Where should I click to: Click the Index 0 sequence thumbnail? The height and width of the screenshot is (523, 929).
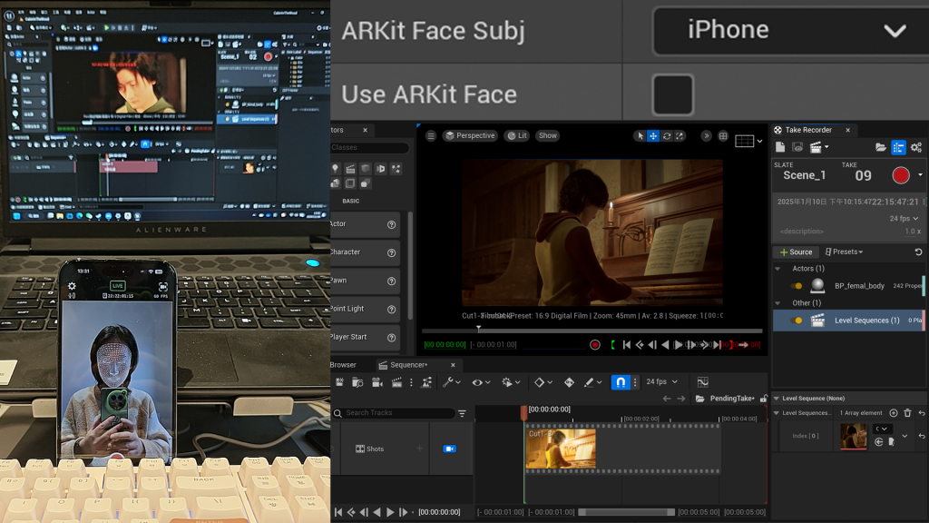[853, 436]
